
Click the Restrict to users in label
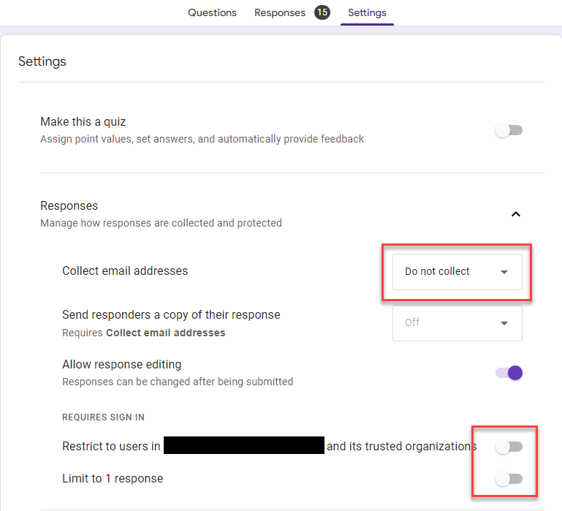pyautogui.click(x=111, y=446)
